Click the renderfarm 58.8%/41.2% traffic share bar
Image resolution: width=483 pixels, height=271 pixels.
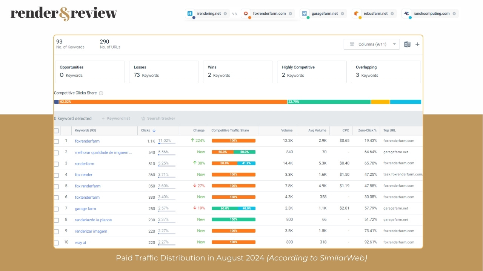click(x=234, y=163)
